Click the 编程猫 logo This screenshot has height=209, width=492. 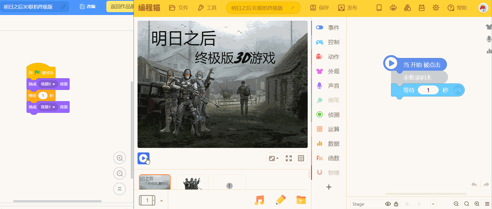pos(149,8)
